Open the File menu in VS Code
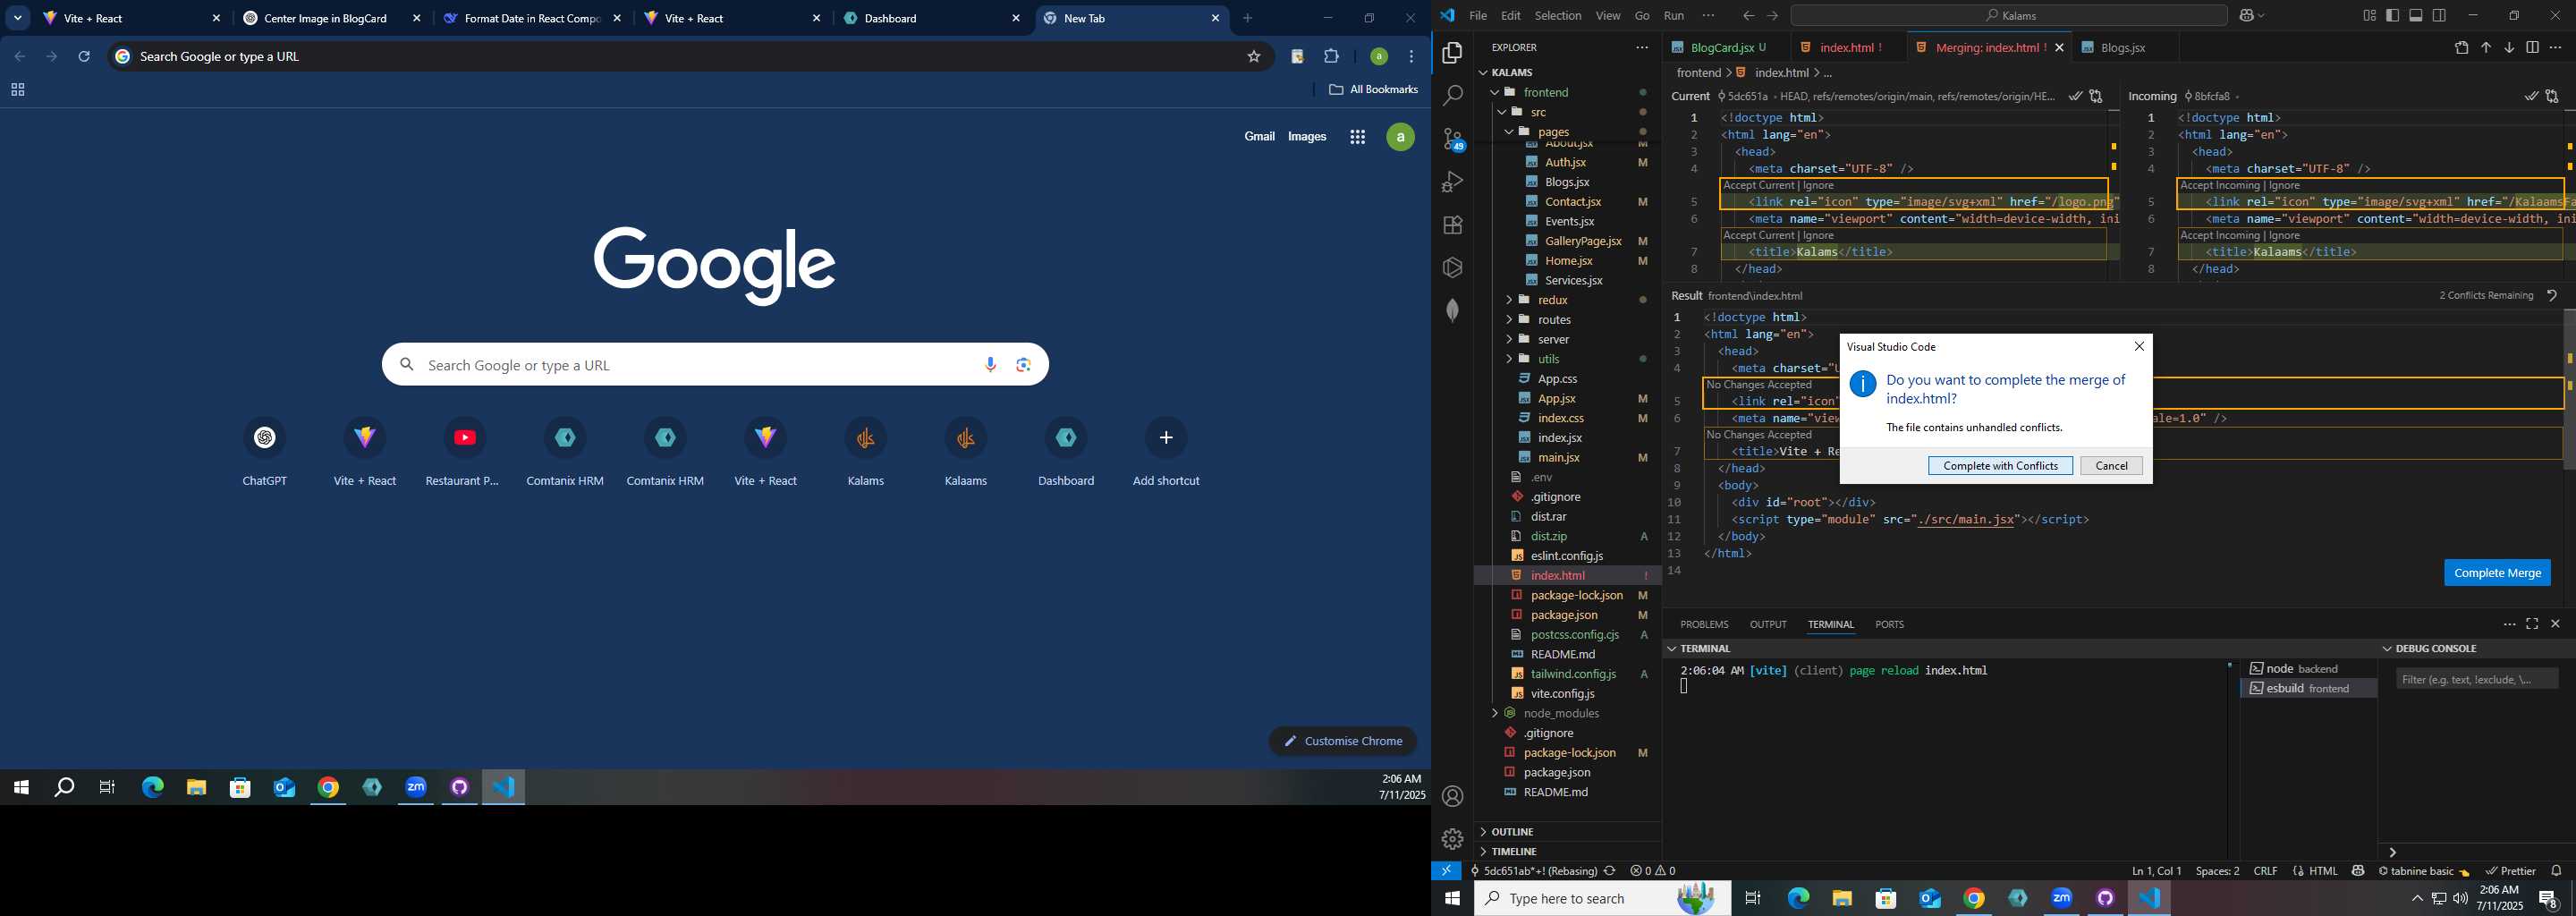2576x916 pixels. click(x=1477, y=15)
